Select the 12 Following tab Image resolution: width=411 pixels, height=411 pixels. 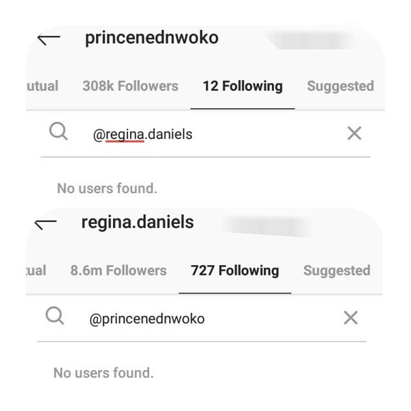pos(242,86)
